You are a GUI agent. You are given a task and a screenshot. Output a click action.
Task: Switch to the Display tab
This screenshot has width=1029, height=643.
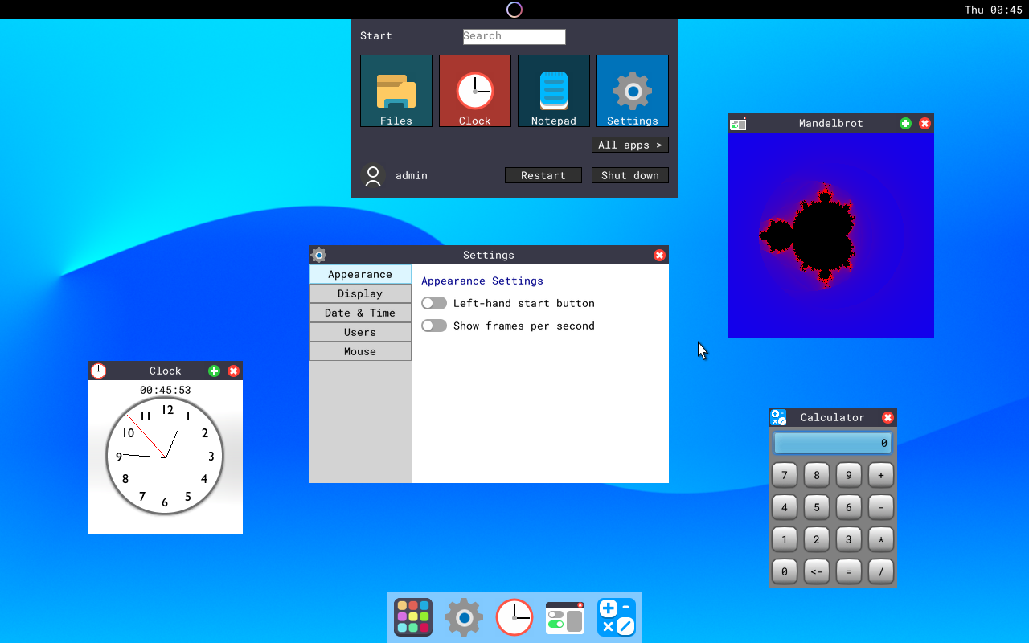tap(359, 293)
